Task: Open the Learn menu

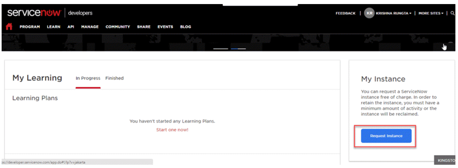Action: (x=53, y=27)
